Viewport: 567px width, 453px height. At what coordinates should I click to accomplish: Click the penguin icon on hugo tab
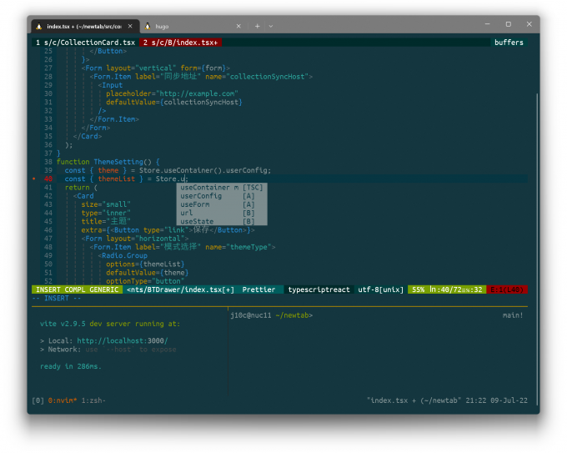148,27
